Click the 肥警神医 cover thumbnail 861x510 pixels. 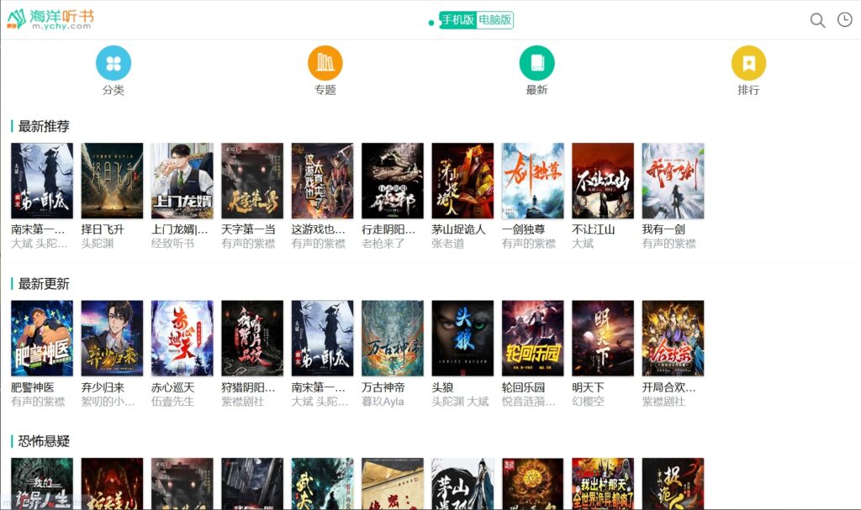42,337
